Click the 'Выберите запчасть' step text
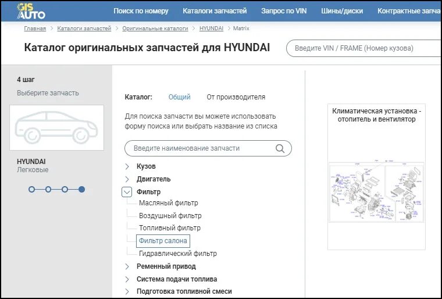 (48, 93)
